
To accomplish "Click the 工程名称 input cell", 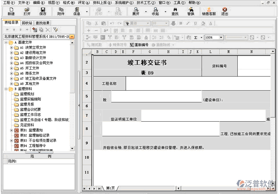I will [198, 84].
